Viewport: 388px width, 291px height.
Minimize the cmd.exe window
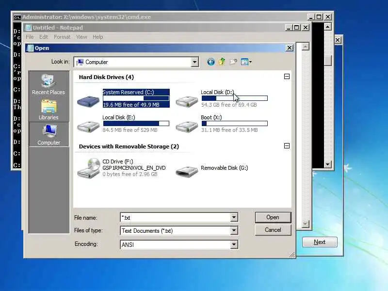pyautogui.click(x=310, y=17)
